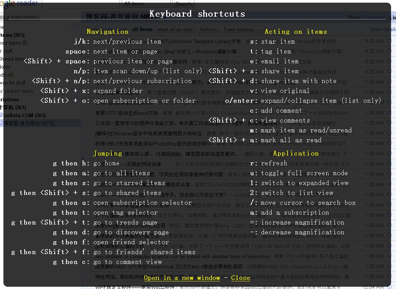Click the 'Acting on items' section heading
Screen dimensions: 396x289
tap(296, 31)
